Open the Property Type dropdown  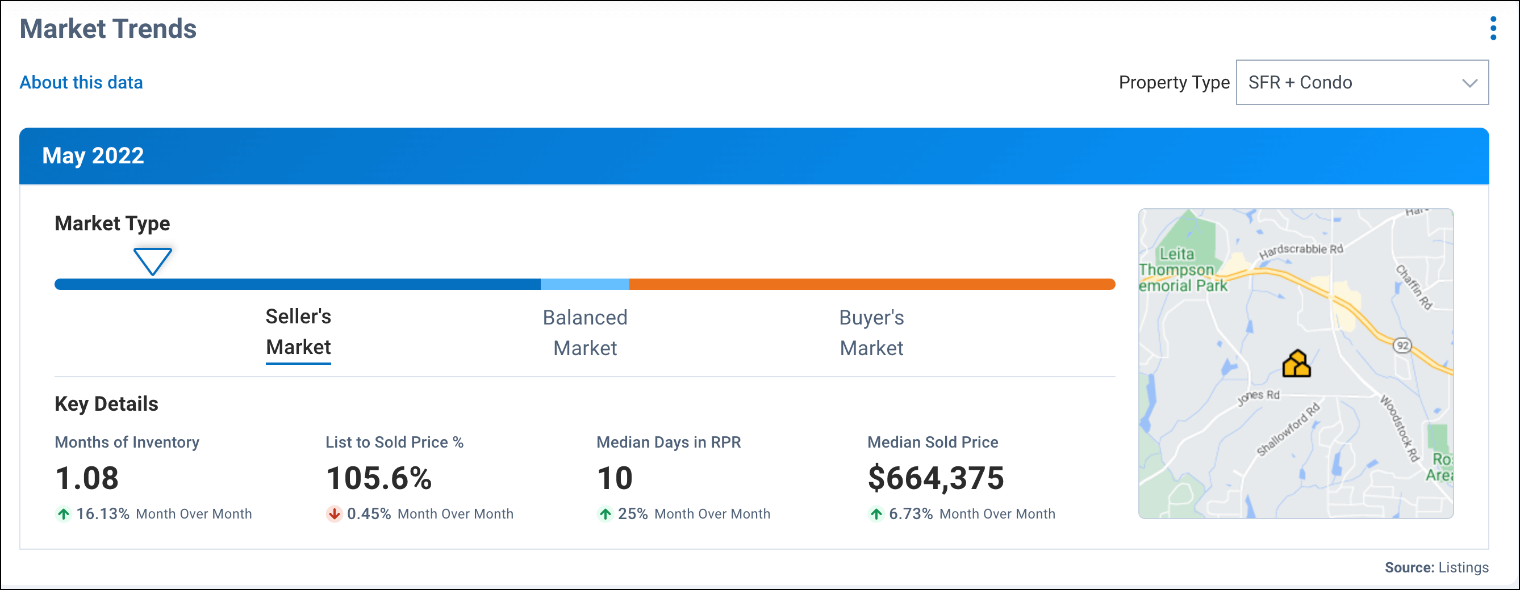(1362, 82)
